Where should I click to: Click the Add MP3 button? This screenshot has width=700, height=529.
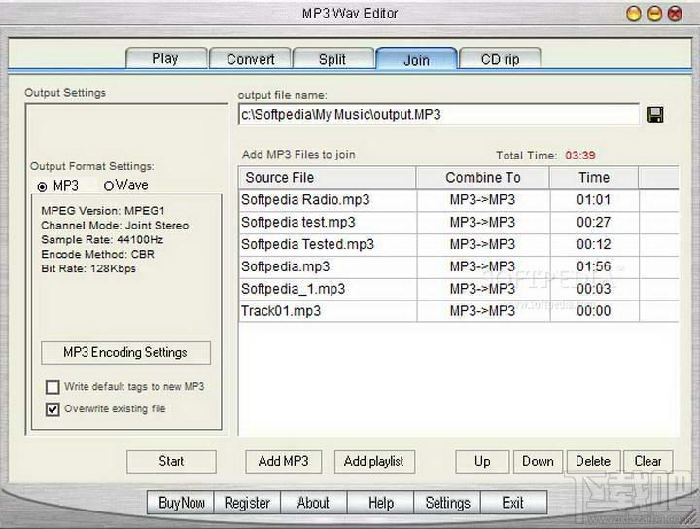coord(284,461)
